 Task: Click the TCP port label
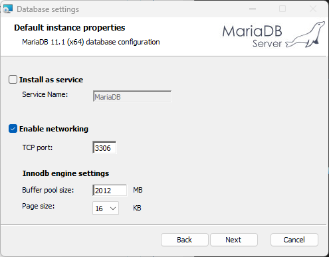point(37,147)
